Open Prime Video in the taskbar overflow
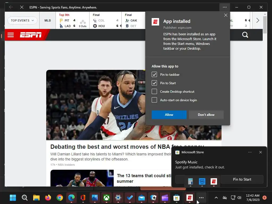This screenshot has width=272, height=204. 202,181
